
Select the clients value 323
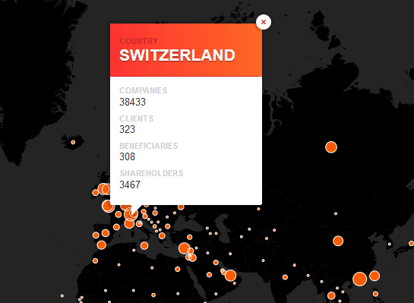[128, 129]
